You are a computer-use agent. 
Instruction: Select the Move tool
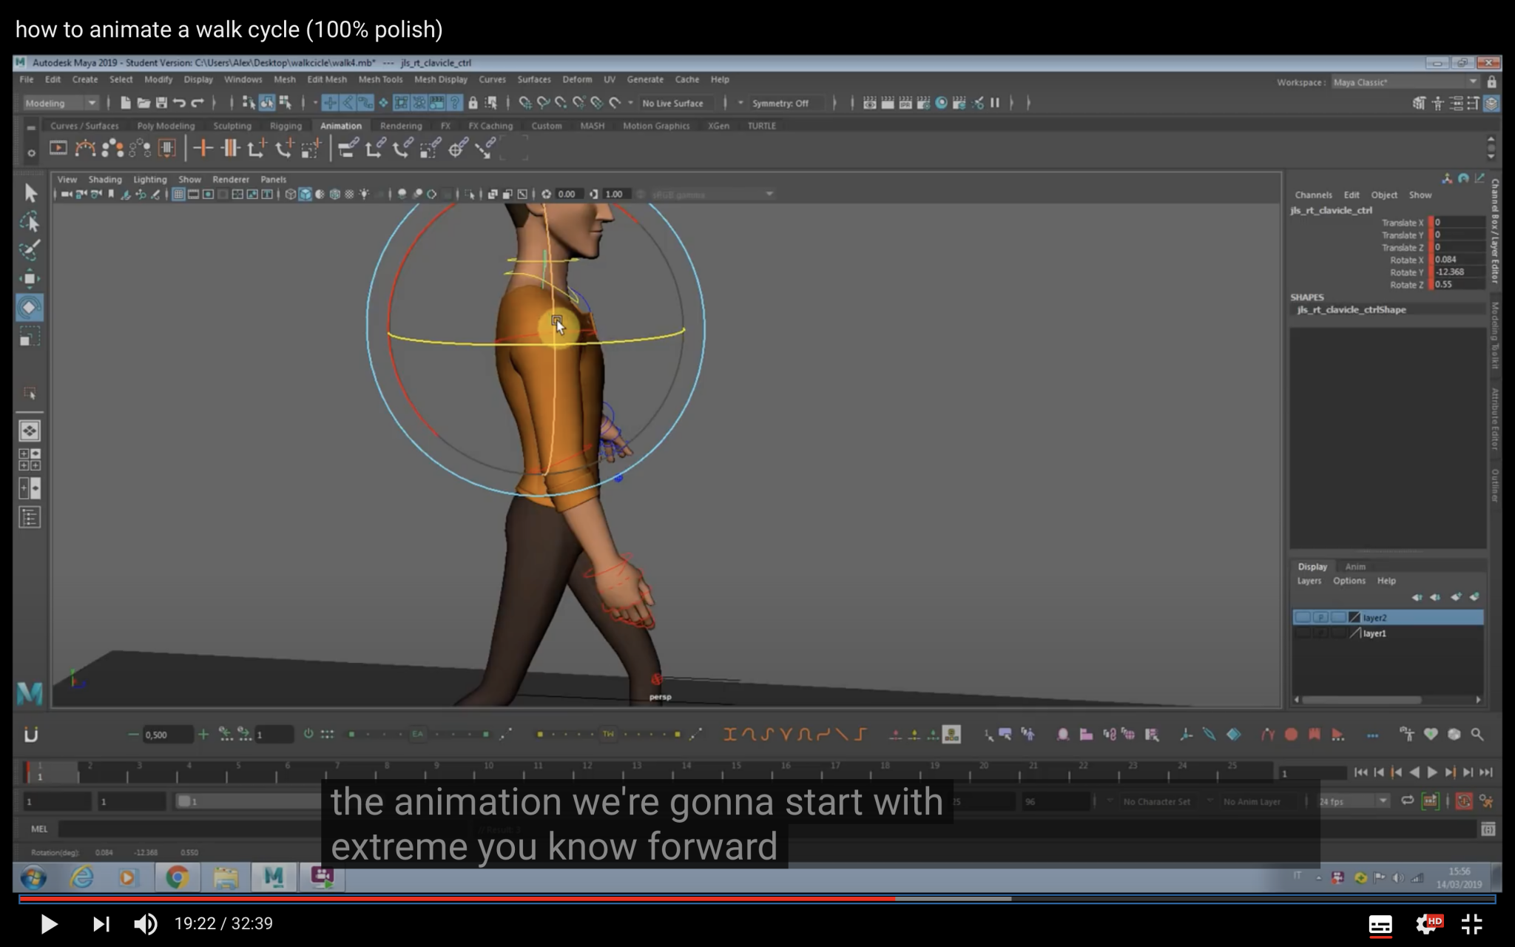click(x=31, y=277)
